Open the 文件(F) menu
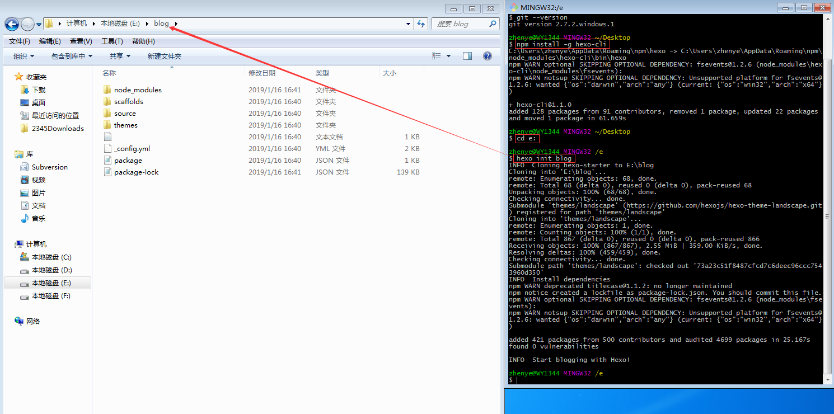The height and width of the screenshot is (414, 834). click(x=20, y=41)
